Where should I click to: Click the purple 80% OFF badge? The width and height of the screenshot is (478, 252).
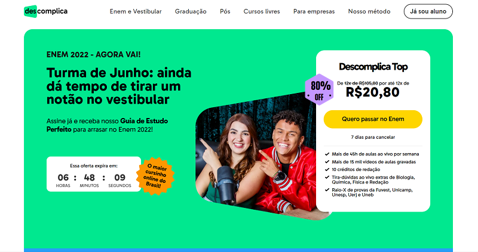coord(320,90)
